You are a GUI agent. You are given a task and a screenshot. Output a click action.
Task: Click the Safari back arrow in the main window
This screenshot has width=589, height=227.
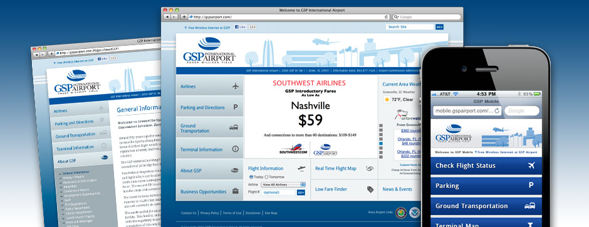click(167, 17)
